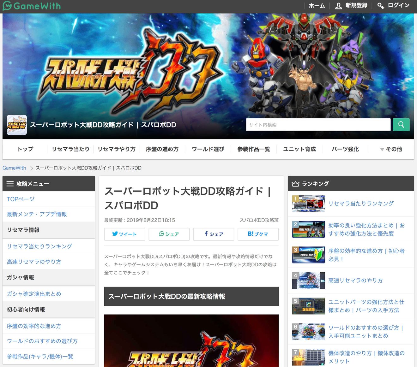The height and width of the screenshot is (367, 417).
Task: Click the hamburger icon in 攻略メニュー header
Action: pyautogui.click(x=10, y=184)
